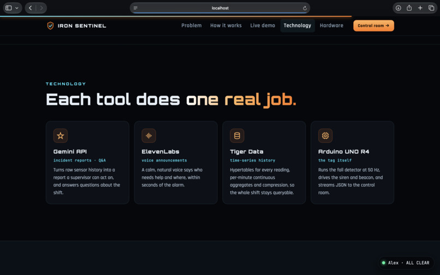The width and height of the screenshot is (440, 275).
Task: Open the Problem nav item
Action: [192, 26]
